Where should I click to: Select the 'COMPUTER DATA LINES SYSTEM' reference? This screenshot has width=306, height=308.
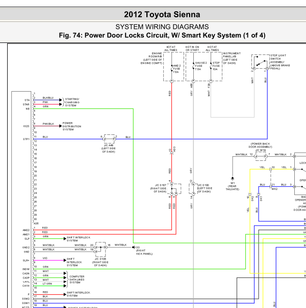point(76,279)
